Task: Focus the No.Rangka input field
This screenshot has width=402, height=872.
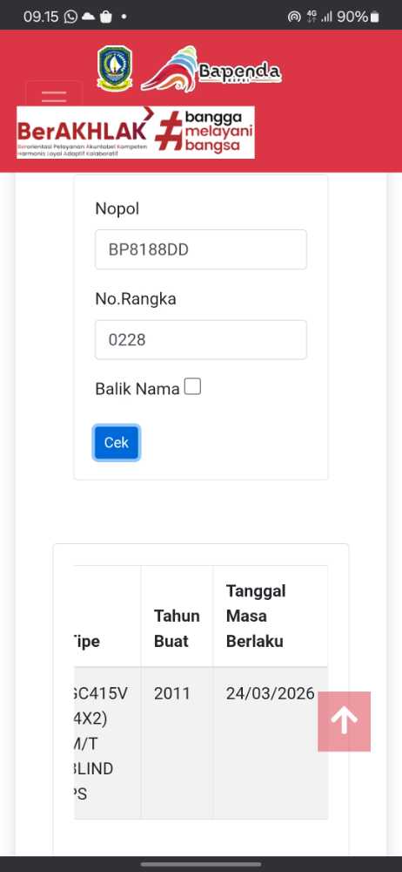Action: [201, 340]
